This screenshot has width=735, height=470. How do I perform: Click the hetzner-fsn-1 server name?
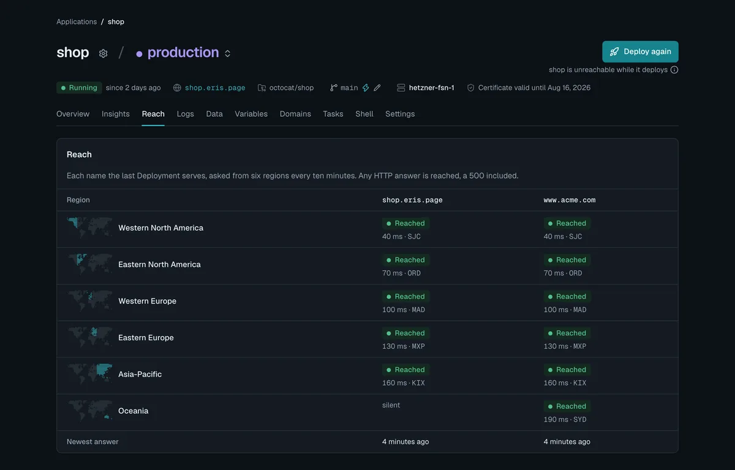tap(432, 88)
